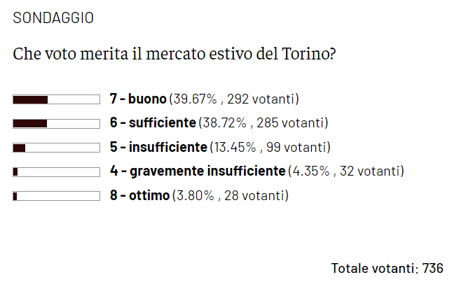The width and height of the screenshot is (452, 289).
Task: Select the '6 - sufficiente' answer label
Action: 153,124
